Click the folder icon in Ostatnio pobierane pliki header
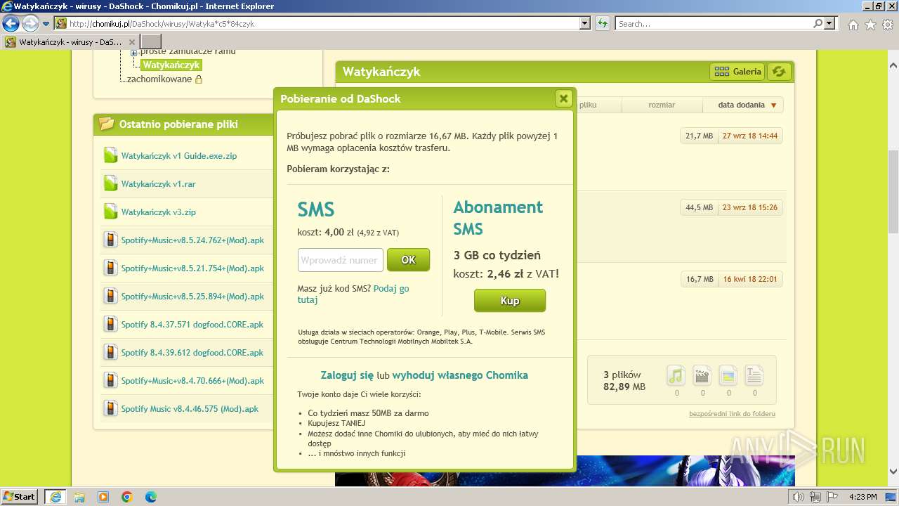Viewport: 899px width, 506px height. pos(107,124)
